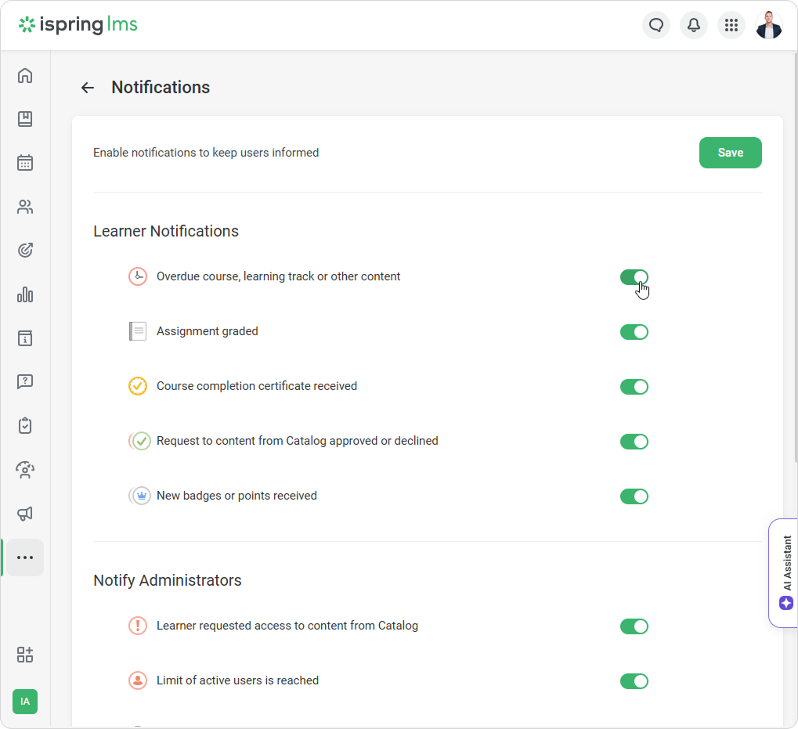Open the AI Assistant side panel
798x729 pixels.
pyautogui.click(x=784, y=573)
